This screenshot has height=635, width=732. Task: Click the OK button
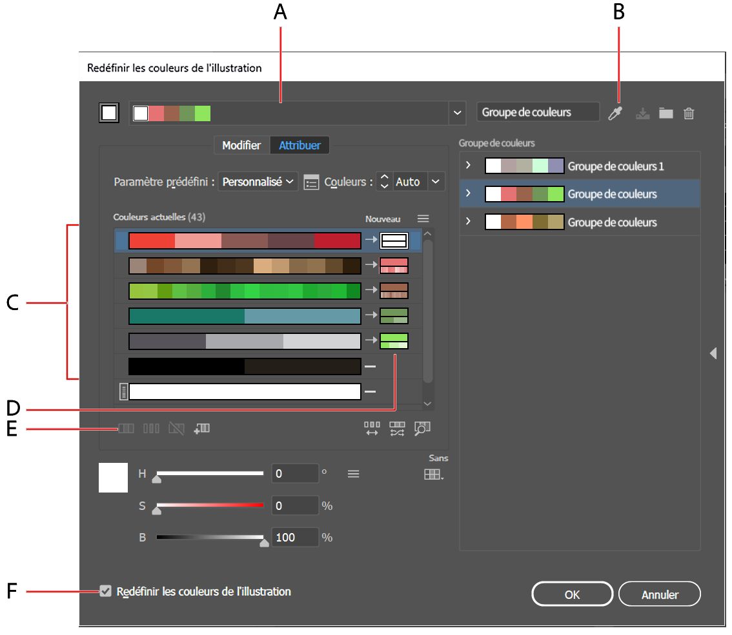(x=571, y=594)
